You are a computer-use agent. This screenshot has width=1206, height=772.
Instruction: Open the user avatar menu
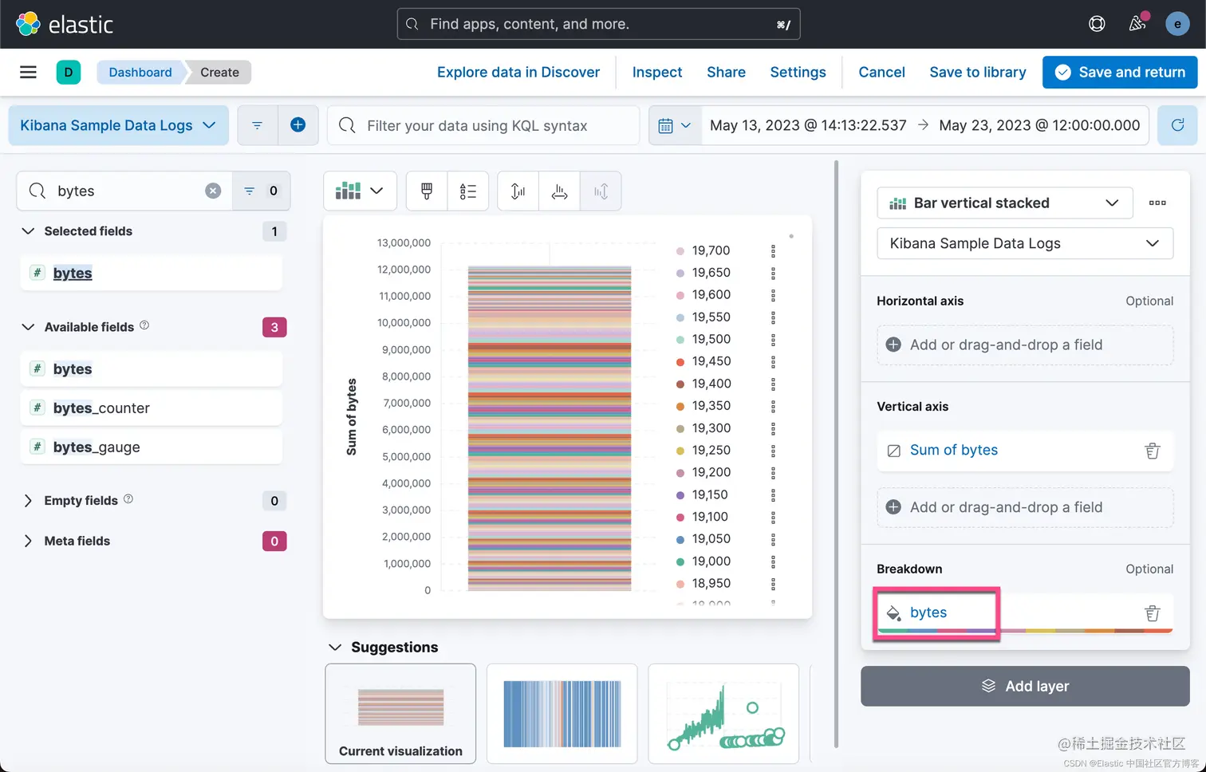tap(1177, 24)
